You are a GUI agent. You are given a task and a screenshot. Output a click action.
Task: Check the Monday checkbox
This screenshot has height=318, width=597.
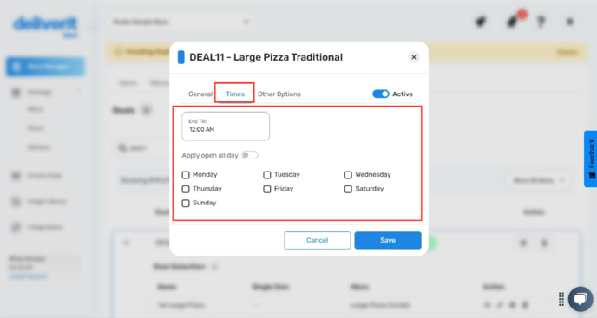pyautogui.click(x=186, y=175)
